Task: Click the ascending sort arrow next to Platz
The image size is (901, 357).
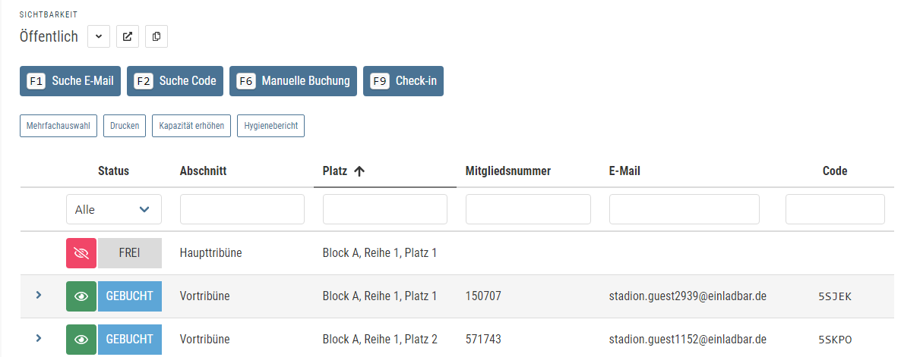Action: tap(359, 171)
